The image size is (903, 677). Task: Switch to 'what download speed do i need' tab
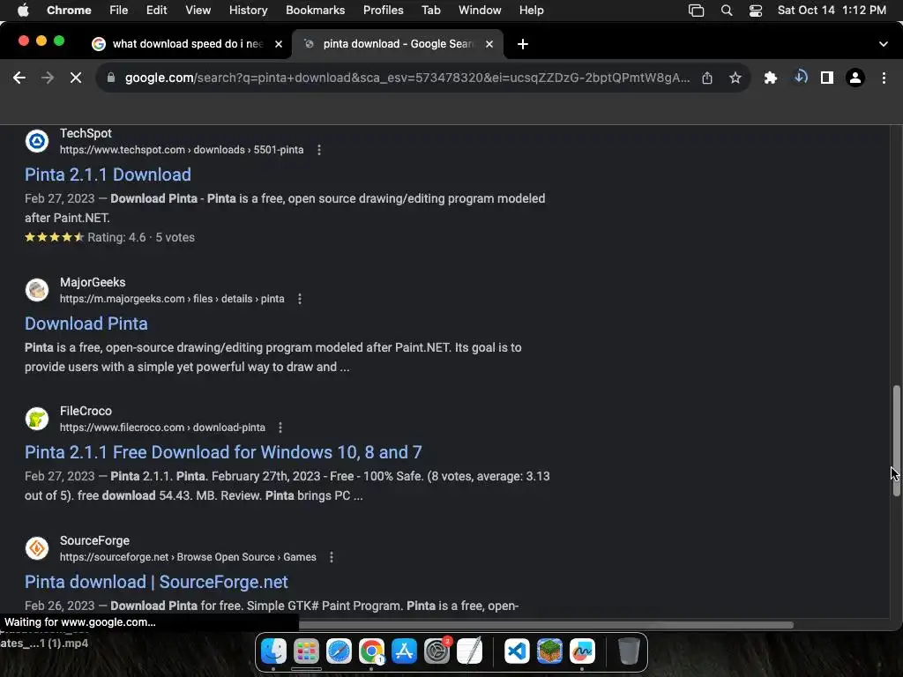click(x=187, y=44)
